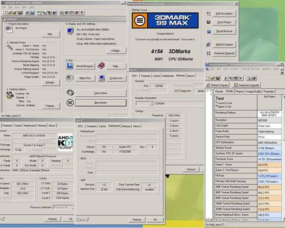Image resolution: width=285 pixels, height=228 pixels.
Task: Open the Processor Selection dropdown
Action: pyautogui.click(x=64, y=207)
